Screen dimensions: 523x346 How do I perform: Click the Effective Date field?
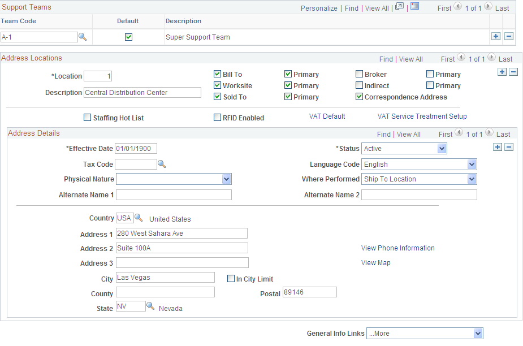(136, 149)
